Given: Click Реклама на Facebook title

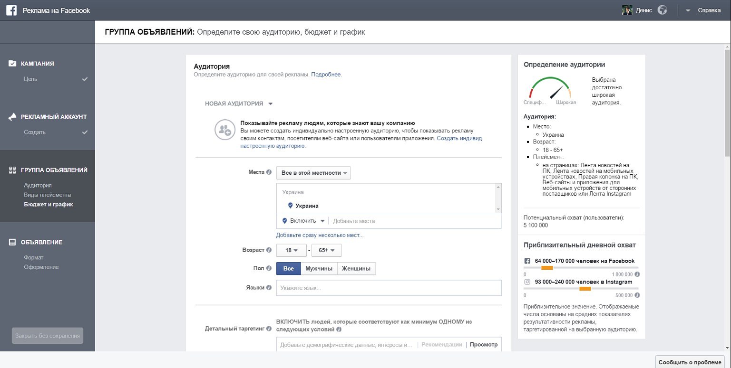Looking at the screenshot, I should click(x=56, y=10).
